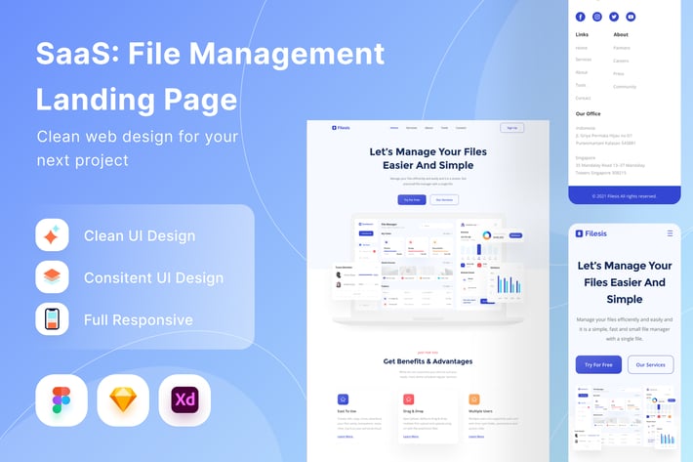
Task: Click Try For Free in the desktop mockup hero
Action: pyautogui.click(x=412, y=200)
